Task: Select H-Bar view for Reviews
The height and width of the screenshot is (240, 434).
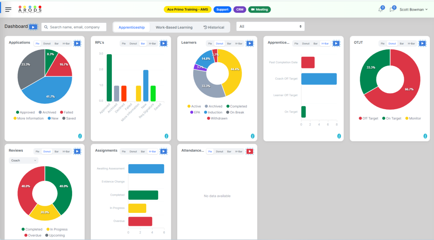Action: point(66,152)
